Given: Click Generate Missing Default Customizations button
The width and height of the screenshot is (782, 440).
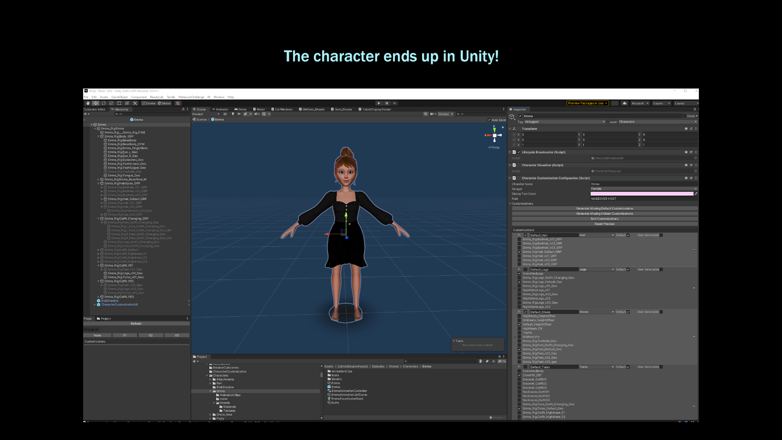Looking at the screenshot, I should [605, 208].
